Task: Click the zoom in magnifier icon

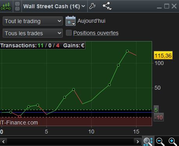Action: click(172, 141)
